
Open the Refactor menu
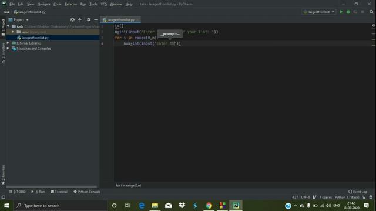(70, 4)
